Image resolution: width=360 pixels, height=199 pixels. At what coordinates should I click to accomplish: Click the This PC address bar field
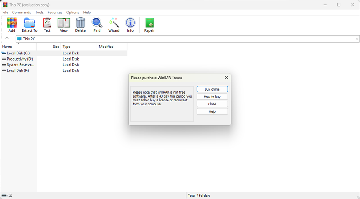[187, 39]
